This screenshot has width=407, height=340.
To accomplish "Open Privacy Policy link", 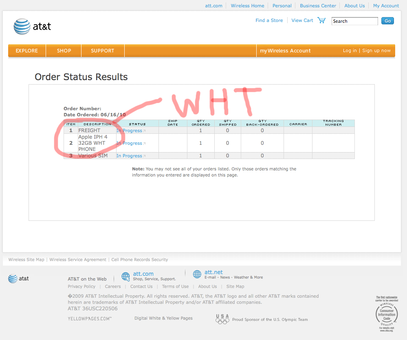I will 81,286.
